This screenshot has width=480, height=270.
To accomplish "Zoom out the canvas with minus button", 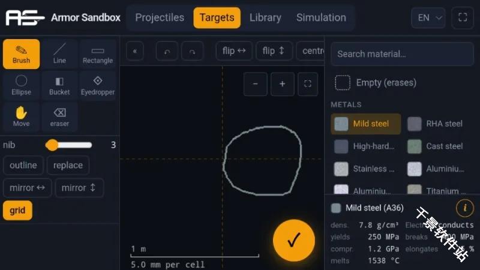I will [256, 84].
